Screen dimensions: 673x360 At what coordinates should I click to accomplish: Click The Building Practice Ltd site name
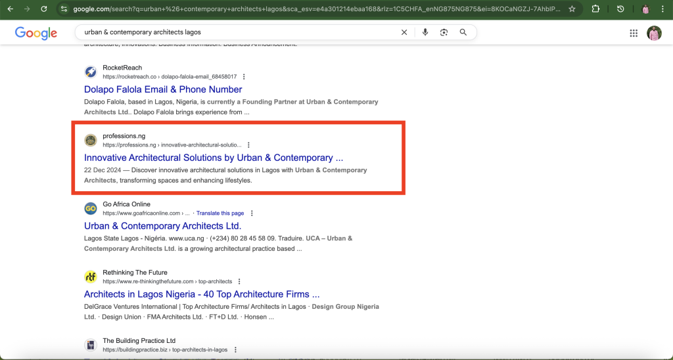139,341
